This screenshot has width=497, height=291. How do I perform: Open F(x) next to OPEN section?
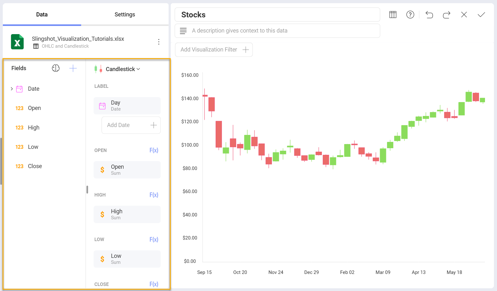click(154, 150)
